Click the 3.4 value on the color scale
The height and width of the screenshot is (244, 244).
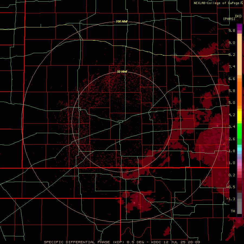pyautogui.click(x=232, y=127)
